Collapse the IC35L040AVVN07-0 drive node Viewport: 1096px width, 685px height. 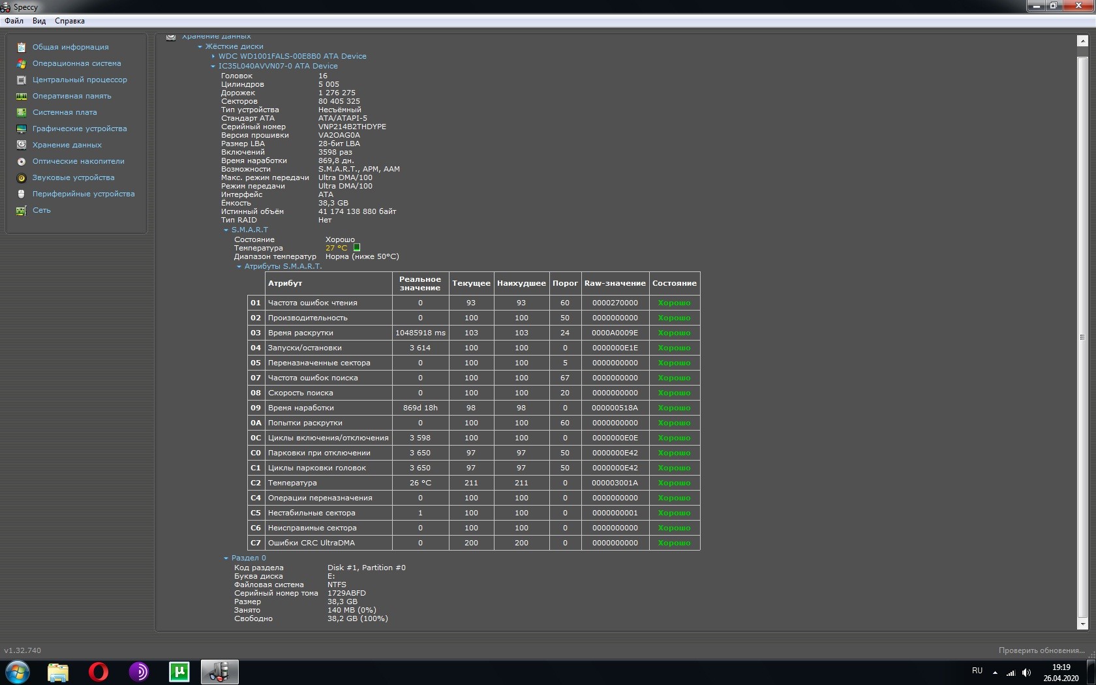click(x=213, y=66)
